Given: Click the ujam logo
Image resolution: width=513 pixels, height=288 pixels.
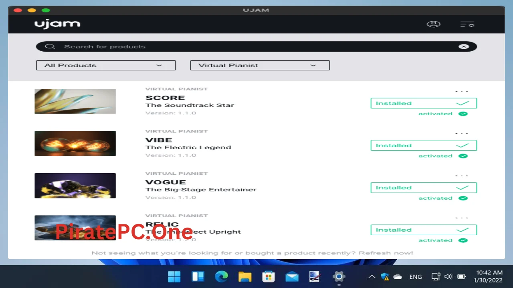Looking at the screenshot, I should 57,24.
